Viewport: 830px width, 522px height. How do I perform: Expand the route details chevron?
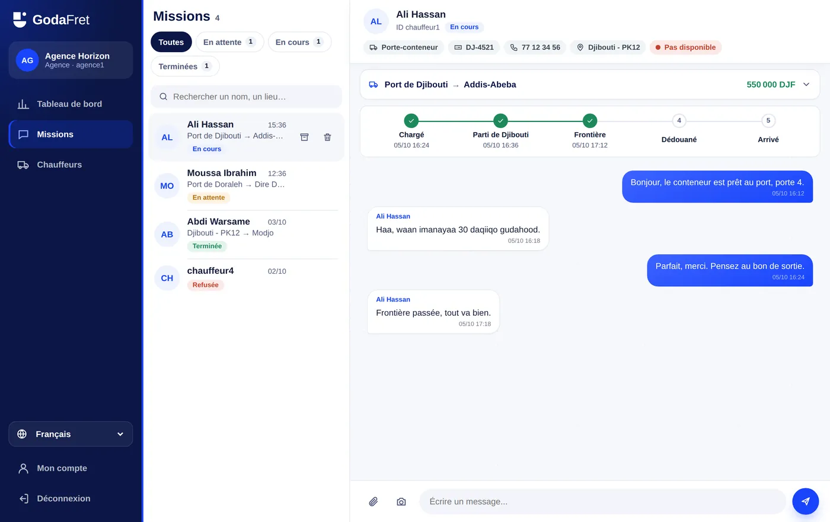(x=806, y=85)
